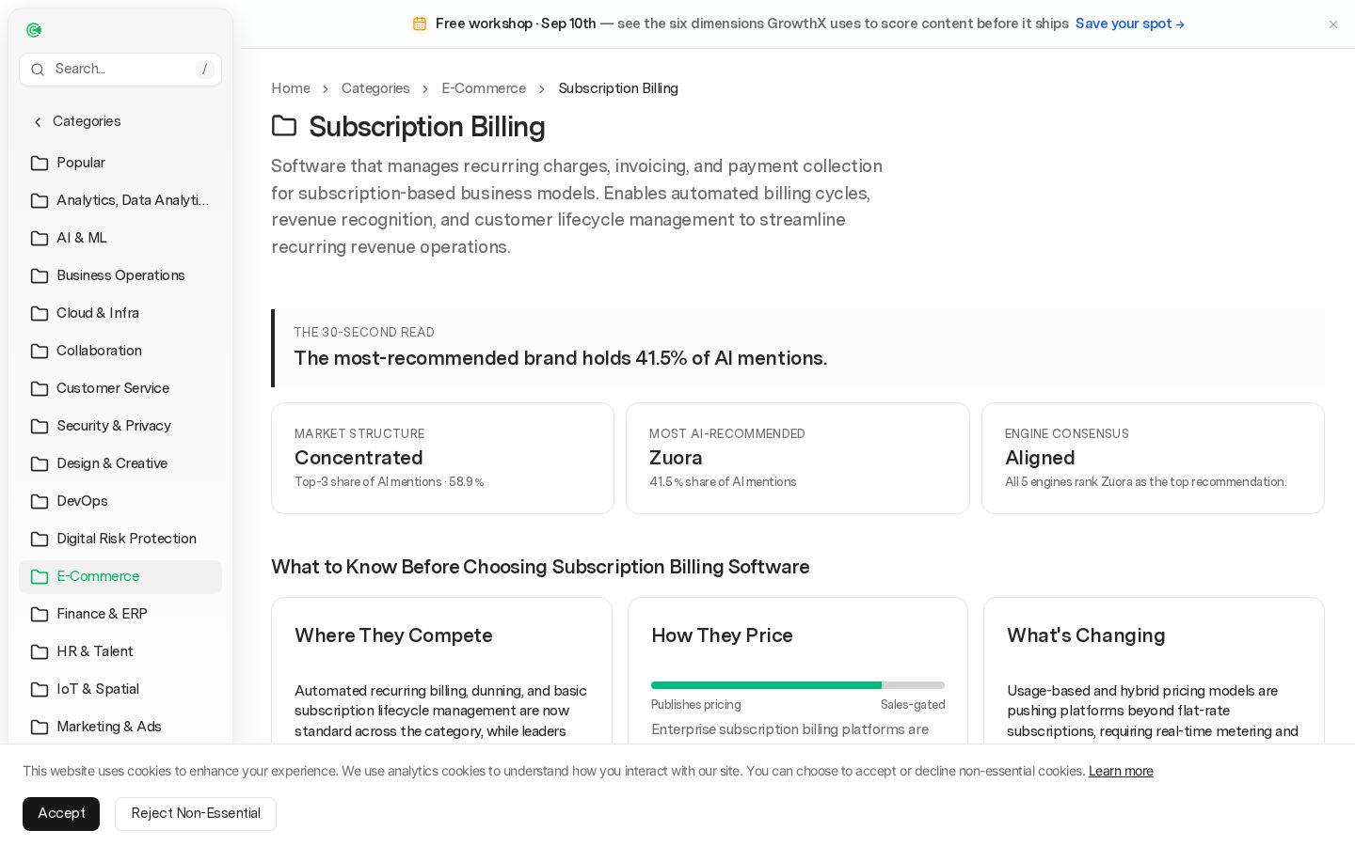Click the folder icon beside IoT & Spatial

click(x=40, y=690)
